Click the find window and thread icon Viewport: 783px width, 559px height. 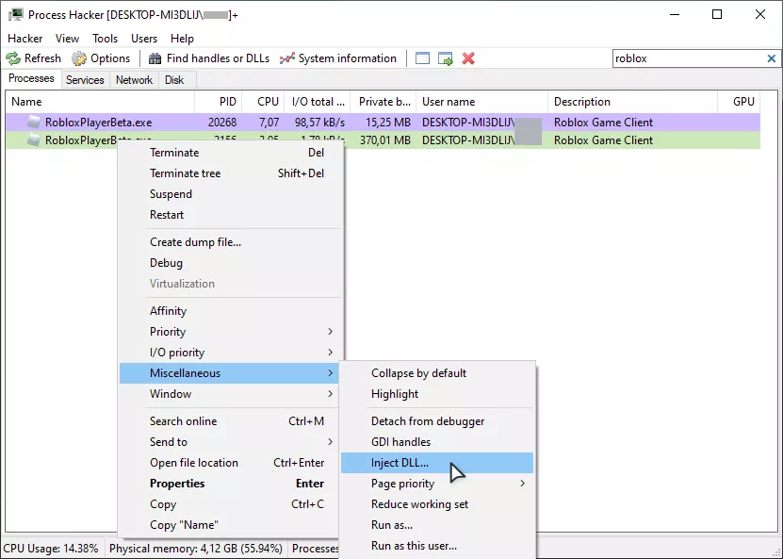(x=446, y=58)
